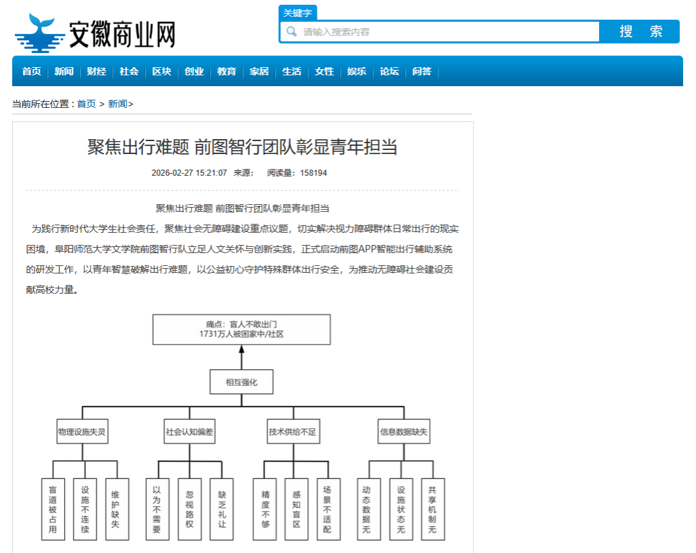The image size is (696, 553).
Task: Select the 关键字 tab above search
Action: 298,13
